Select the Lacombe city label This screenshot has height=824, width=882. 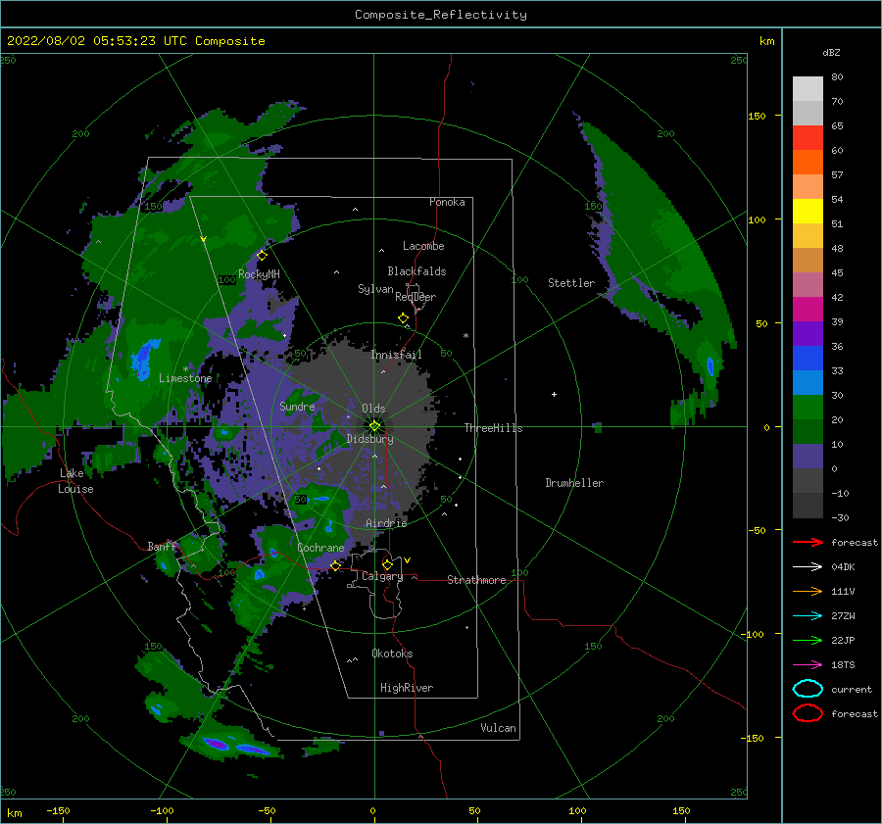423,246
